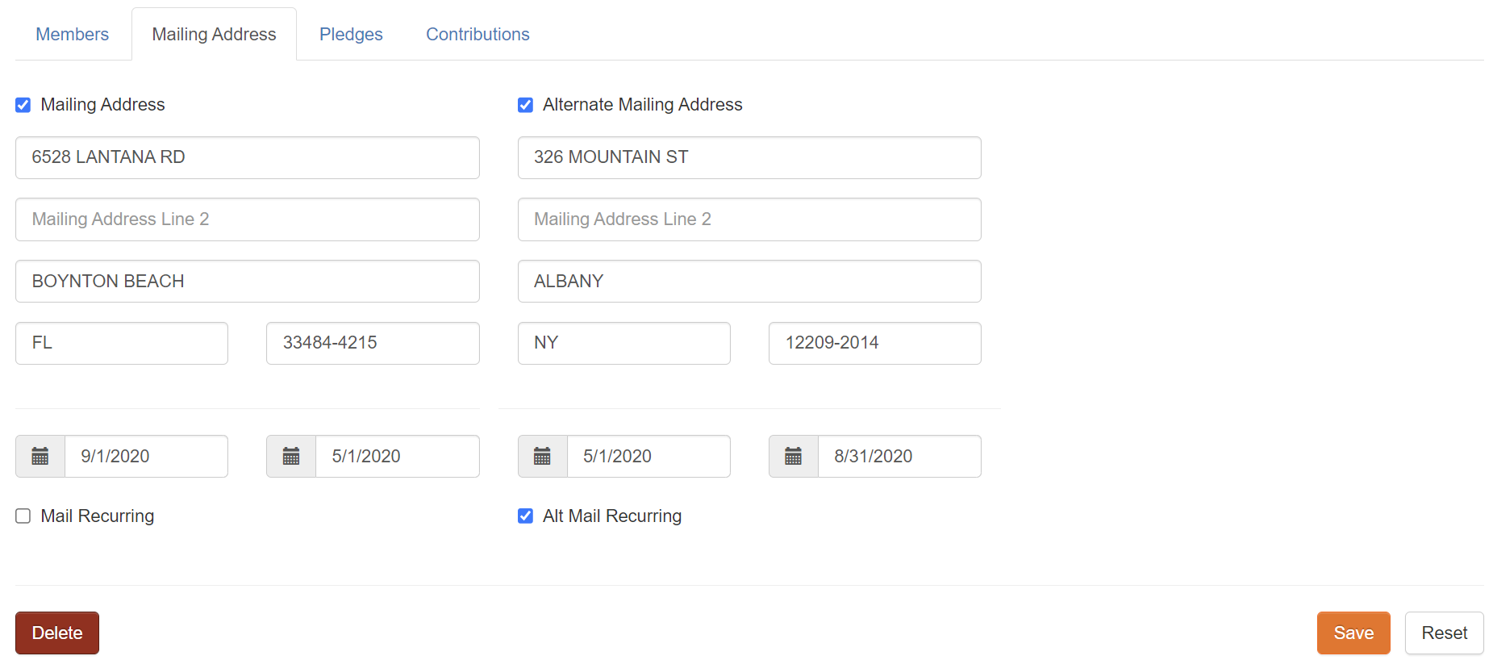
Task: Enable the Mail Recurring checkbox
Action: [x=23, y=516]
